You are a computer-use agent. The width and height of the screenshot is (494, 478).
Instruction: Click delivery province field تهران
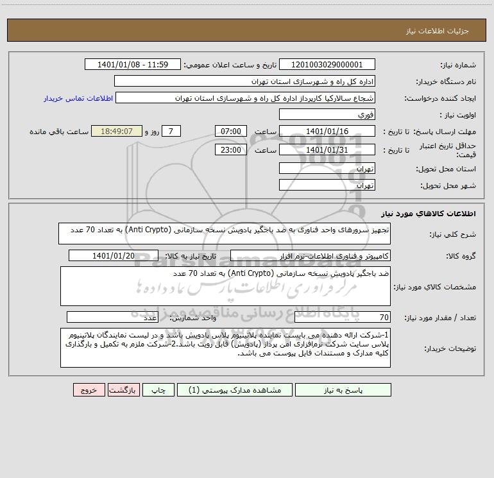pos(327,168)
